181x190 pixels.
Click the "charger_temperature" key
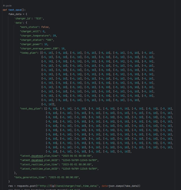tap(35, 36)
